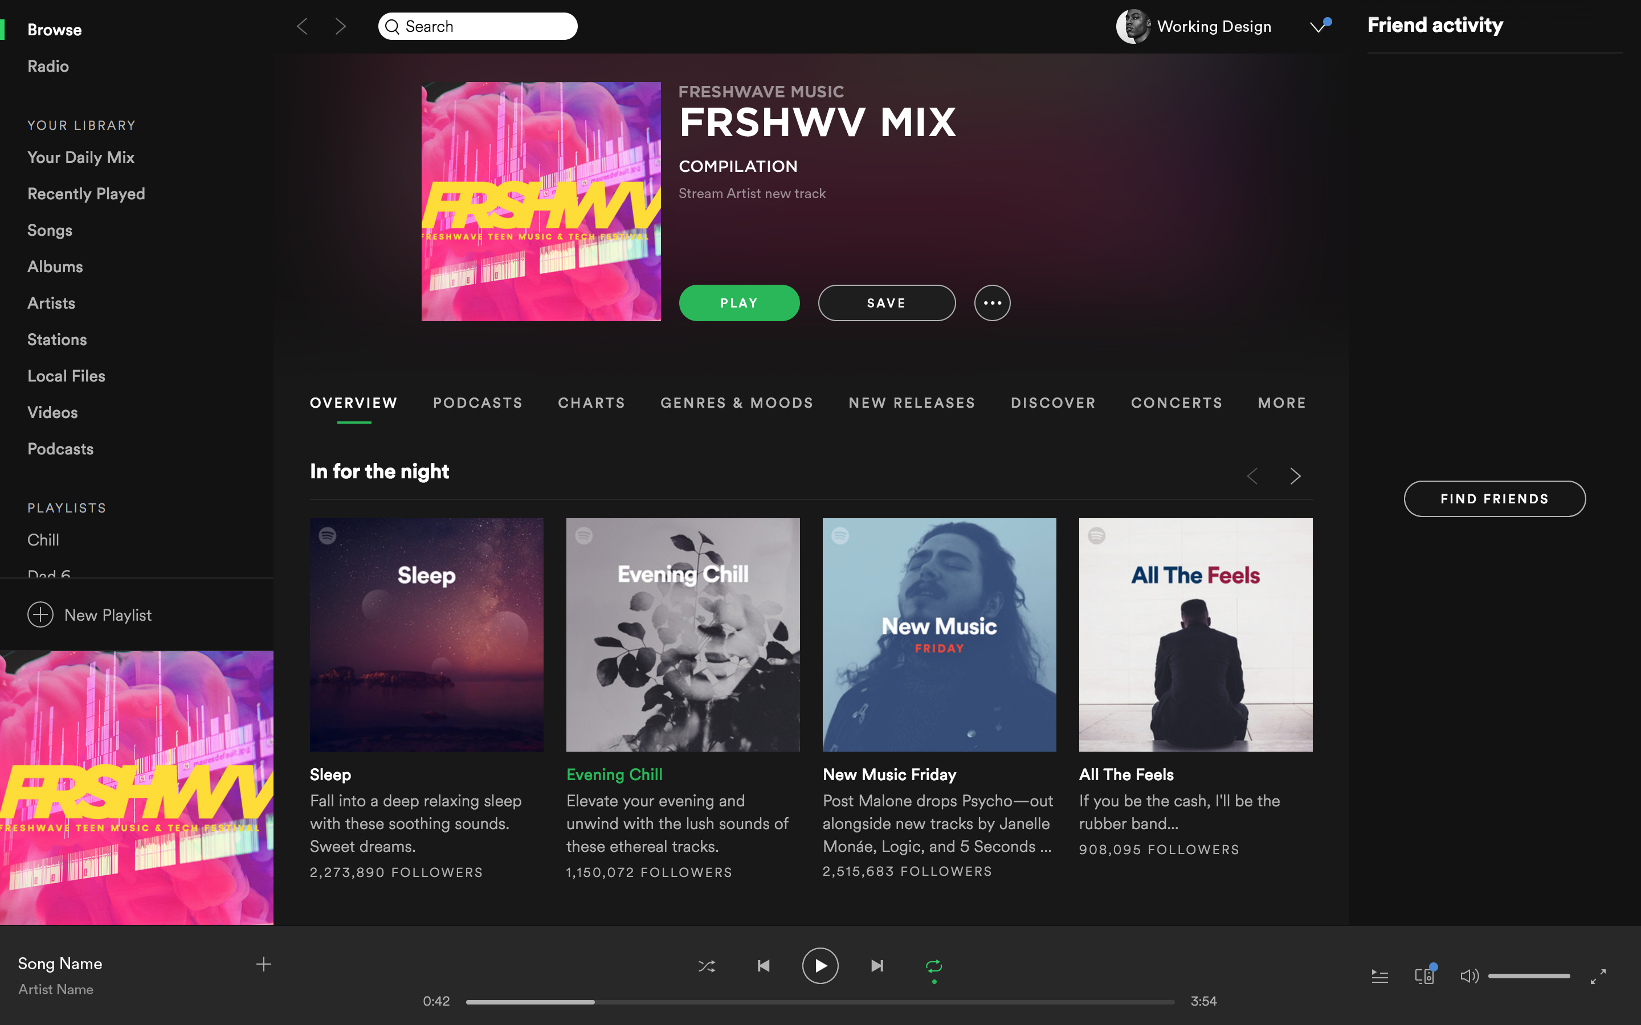Open the connect devices icon
This screenshot has height=1025, width=1641.
1424,975
